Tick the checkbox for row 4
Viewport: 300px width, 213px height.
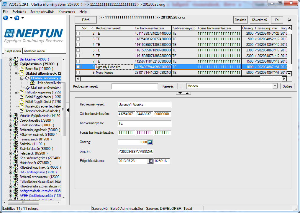(x=78, y=45)
